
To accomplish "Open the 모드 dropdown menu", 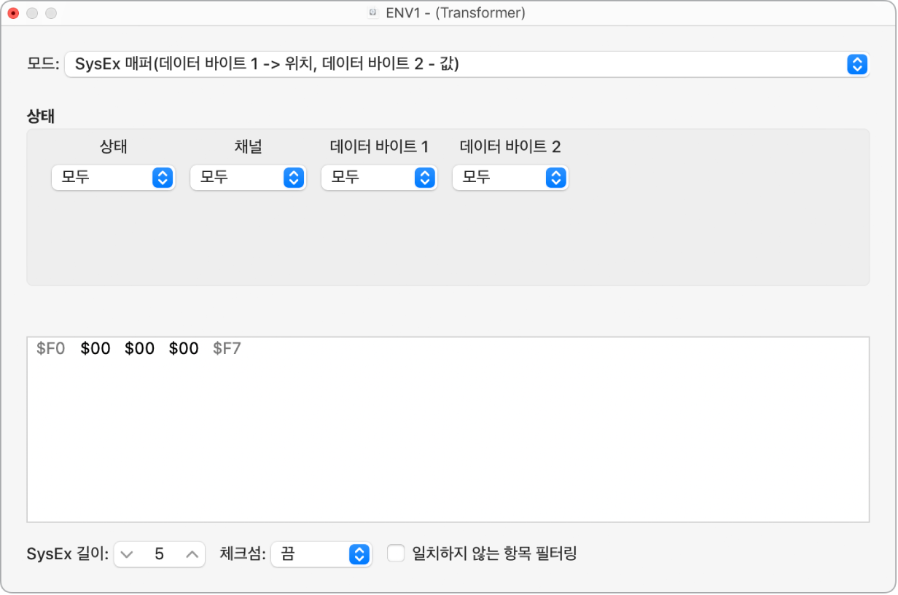I will pyautogui.click(x=466, y=65).
